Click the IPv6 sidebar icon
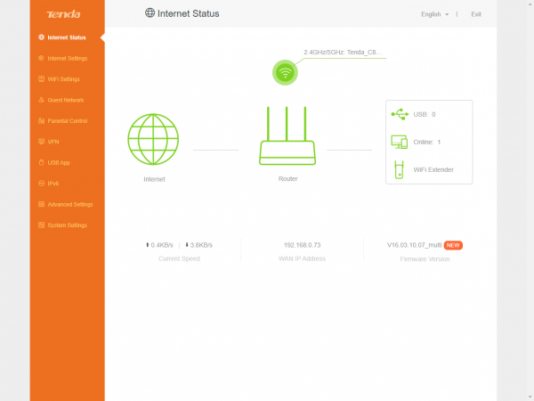534x401 pixels. pyautogui.click(x=41, y=183)
